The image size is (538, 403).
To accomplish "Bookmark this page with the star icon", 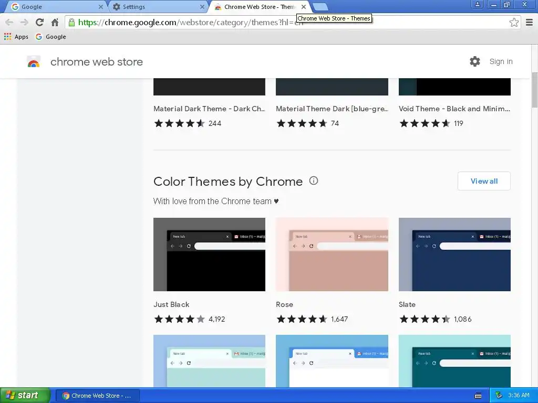I will pyautogui.click(x=514, y=23).
